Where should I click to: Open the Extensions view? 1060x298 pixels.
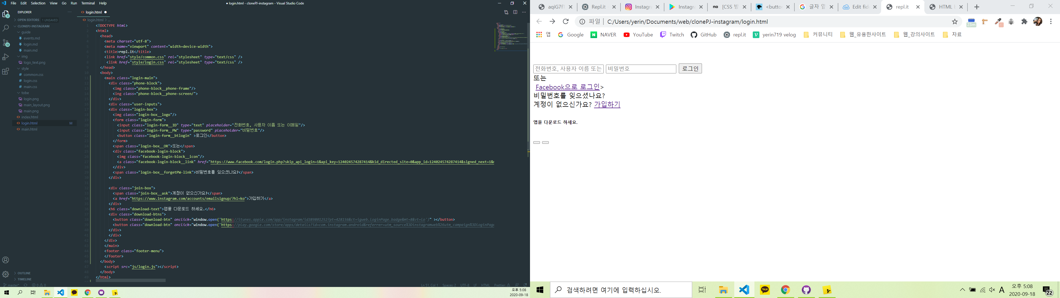[x=6, y=72]
